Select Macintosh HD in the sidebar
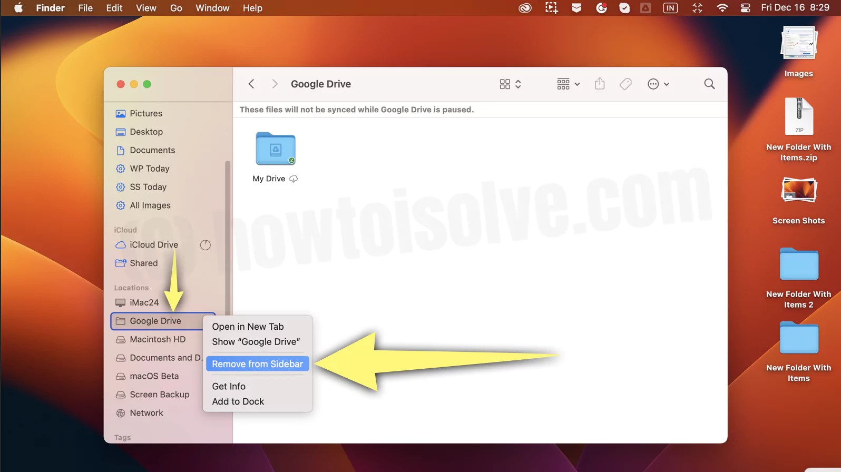This screenshot has width=841, height=472. [157, 339]
